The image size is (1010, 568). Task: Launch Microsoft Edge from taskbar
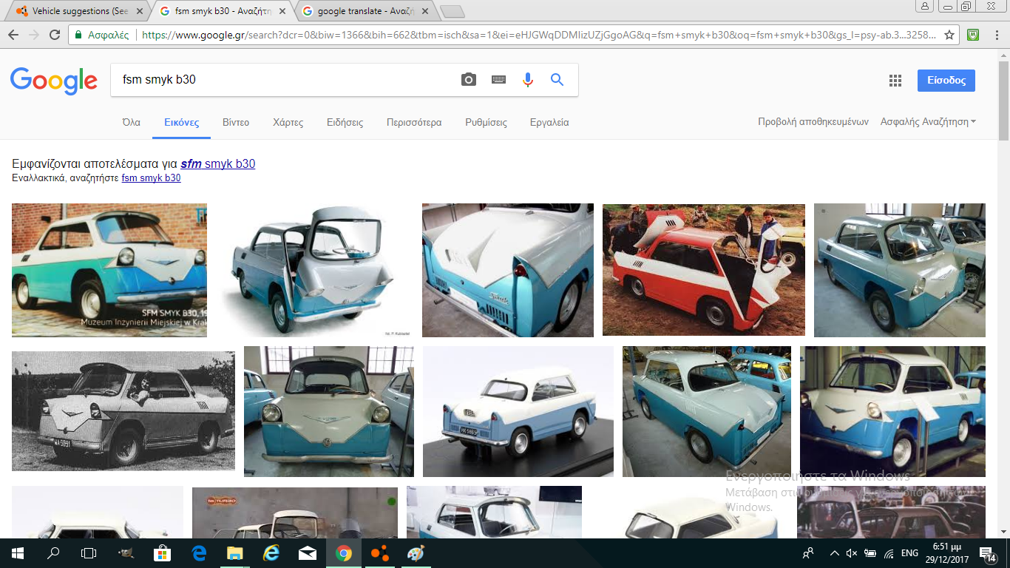(199, 552)
